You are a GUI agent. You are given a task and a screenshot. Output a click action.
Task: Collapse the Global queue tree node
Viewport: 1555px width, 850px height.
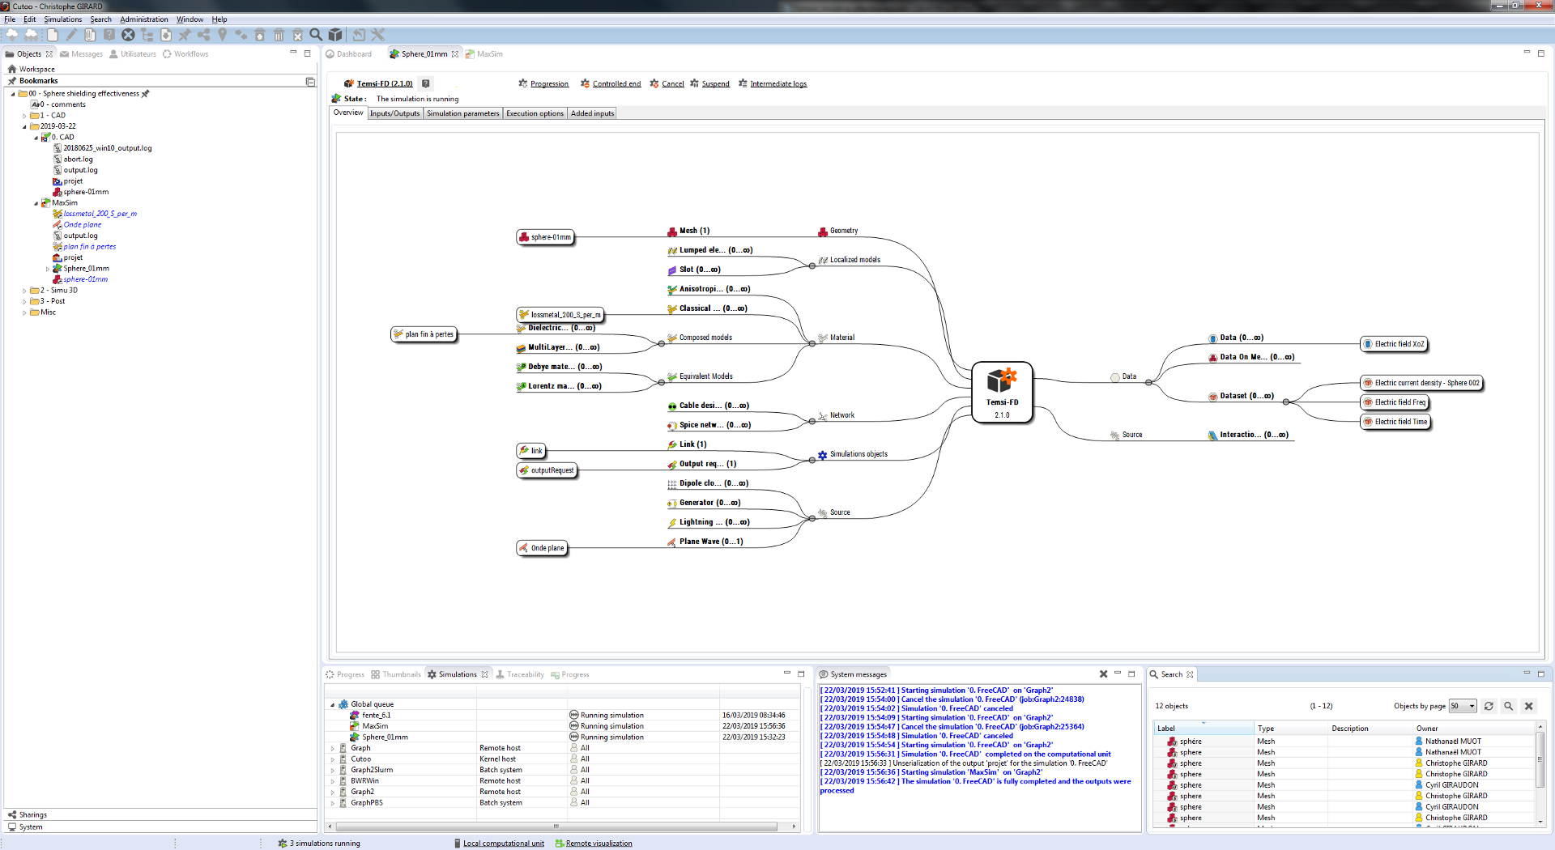tap(333, 705)
